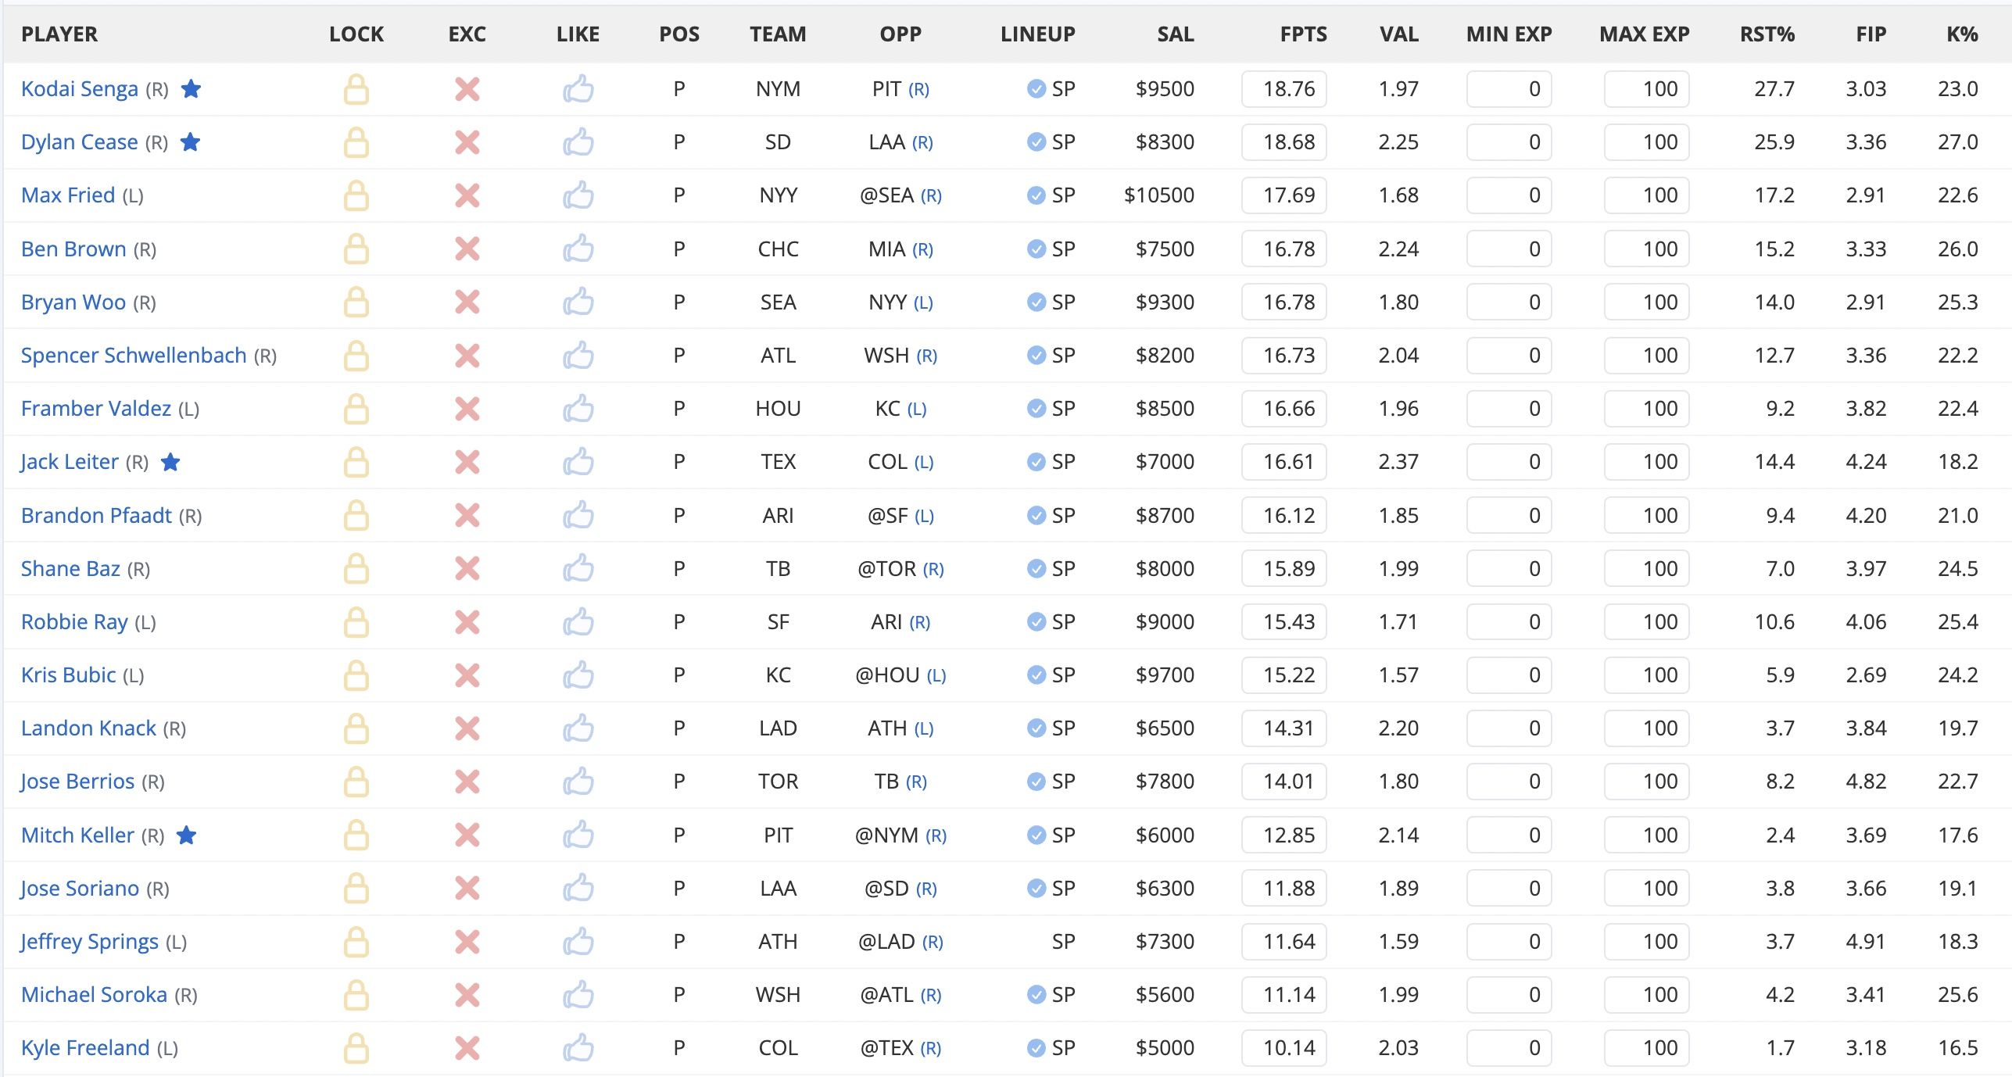Like Michael Soroka thumbs-up

(x=578, y=995)
